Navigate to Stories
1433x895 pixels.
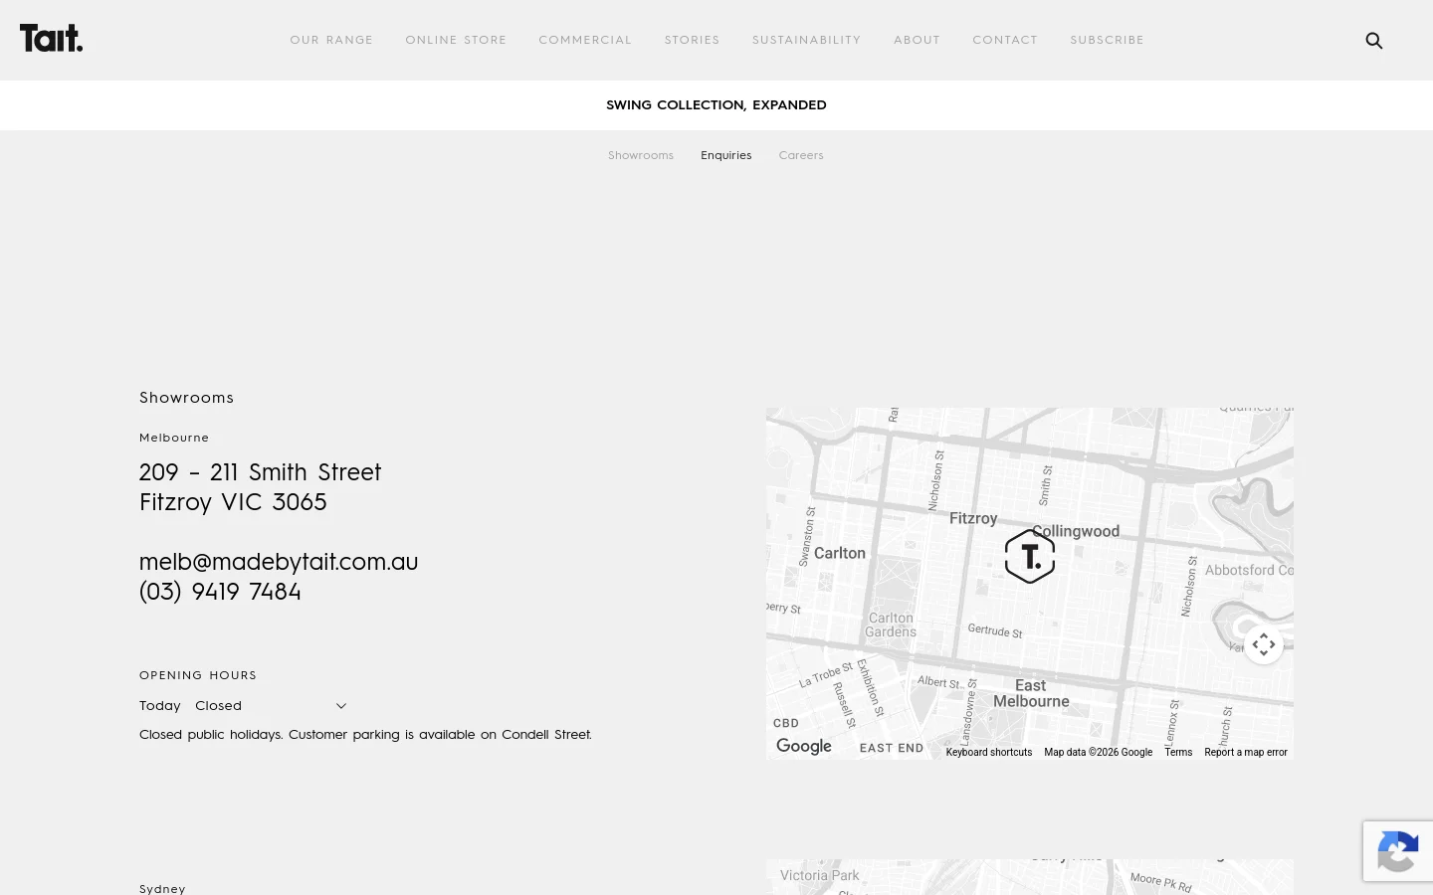[x=692, y=40]
